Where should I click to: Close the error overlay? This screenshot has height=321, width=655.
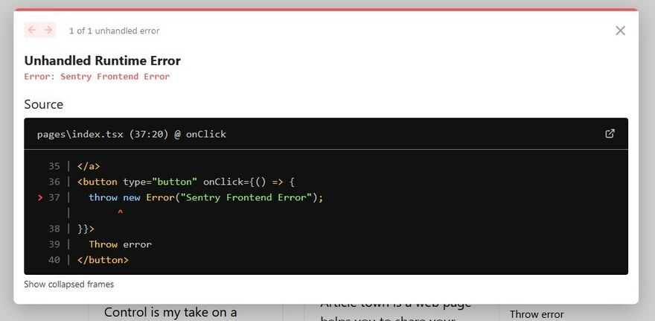click(x=620, y=31)
